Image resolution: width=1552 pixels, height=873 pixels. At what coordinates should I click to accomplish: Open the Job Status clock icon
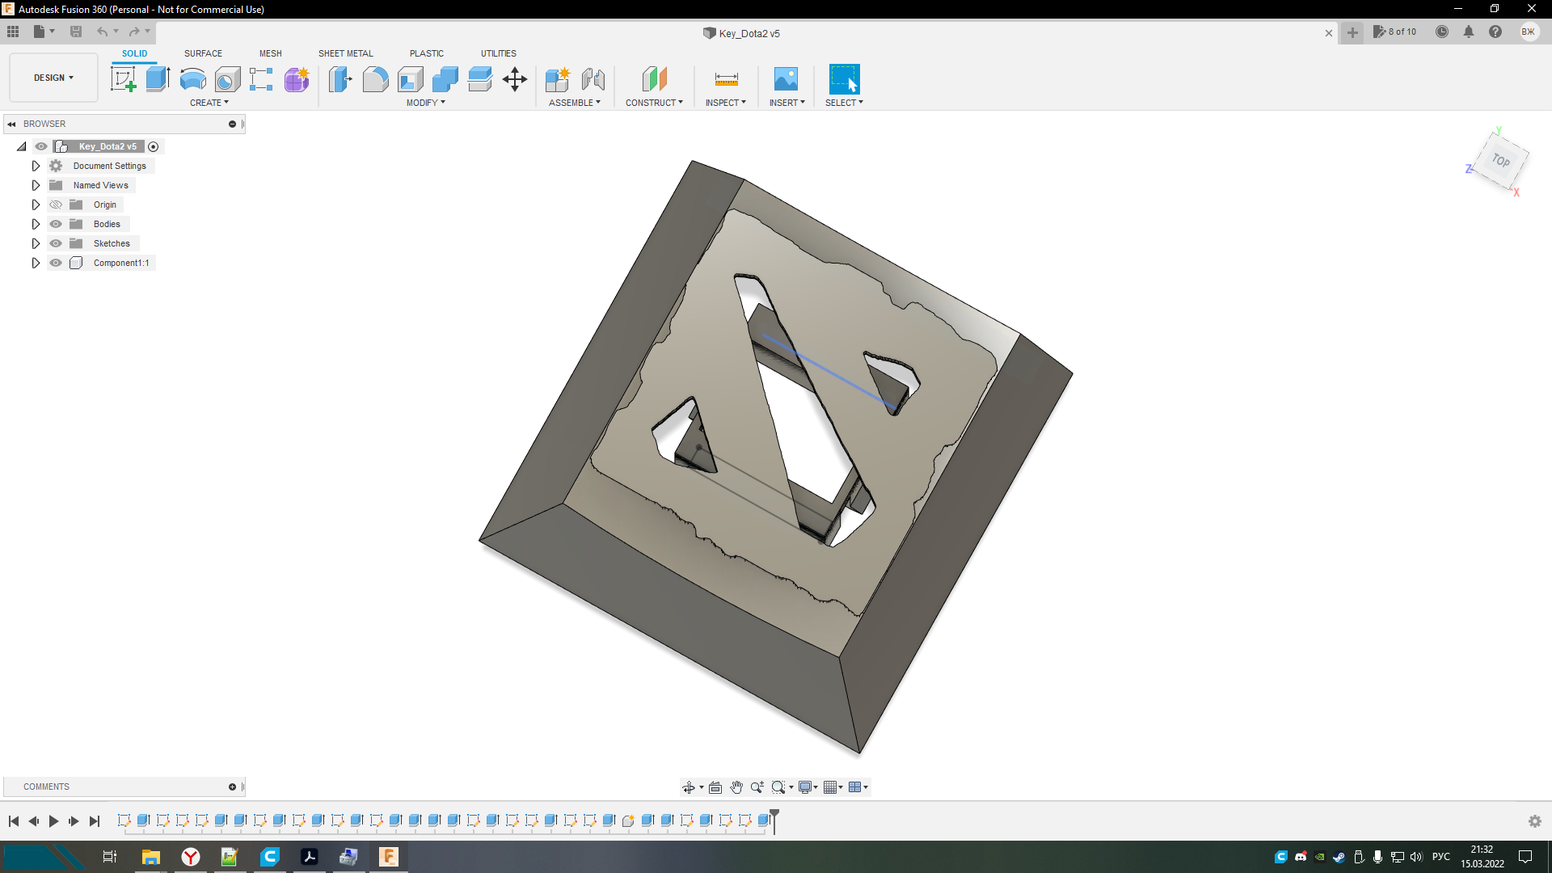[x=1442, y=32]
